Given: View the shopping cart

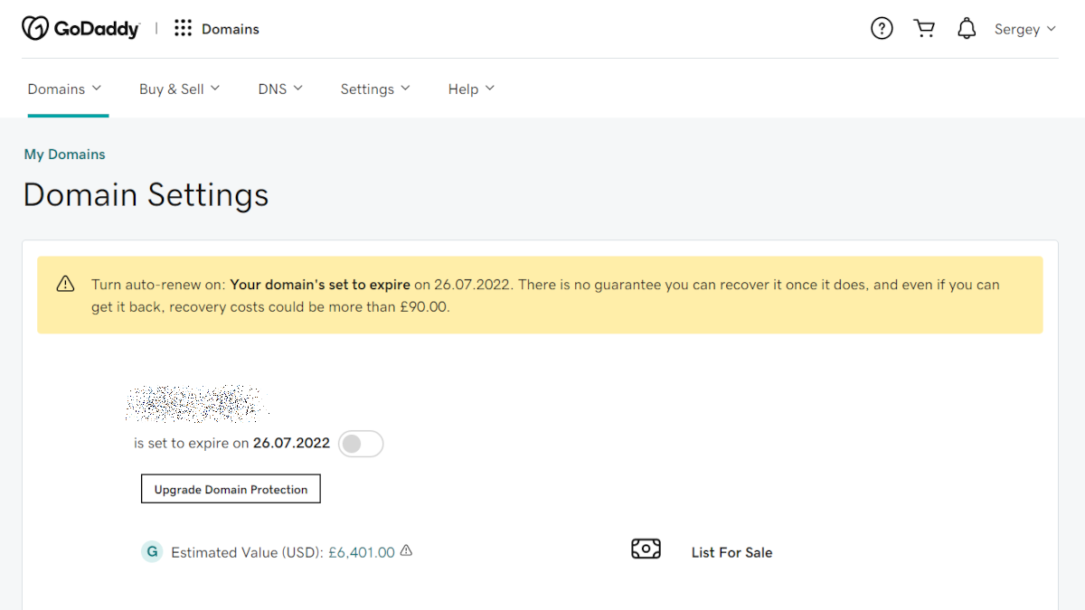Looking at the screenshot, I should pos(924,29).
